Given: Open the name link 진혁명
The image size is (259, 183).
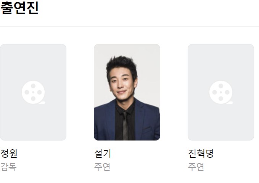Looking at the screenshot, I should (x=201, y=154).
